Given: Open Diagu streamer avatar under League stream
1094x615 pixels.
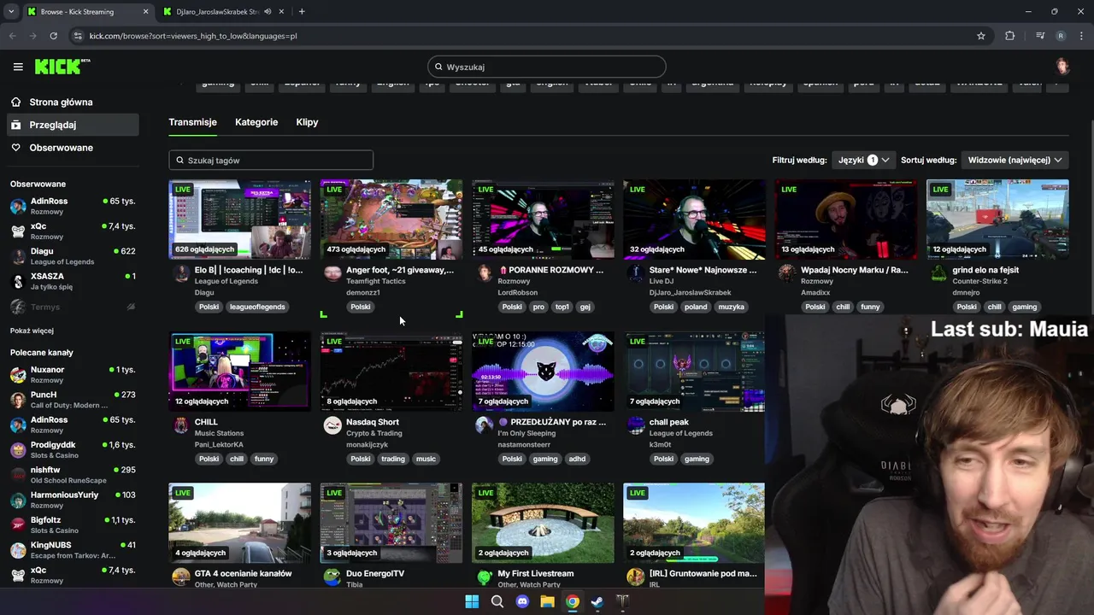Looking at the screenshot, I should pyautogui.click(x=181, y=272).
